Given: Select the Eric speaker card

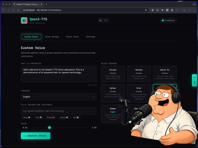Looking at the screenshot, I should point(139,93).
